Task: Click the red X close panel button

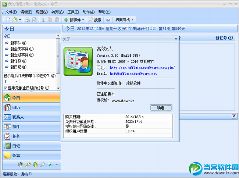Action: (x=233, y=117)
